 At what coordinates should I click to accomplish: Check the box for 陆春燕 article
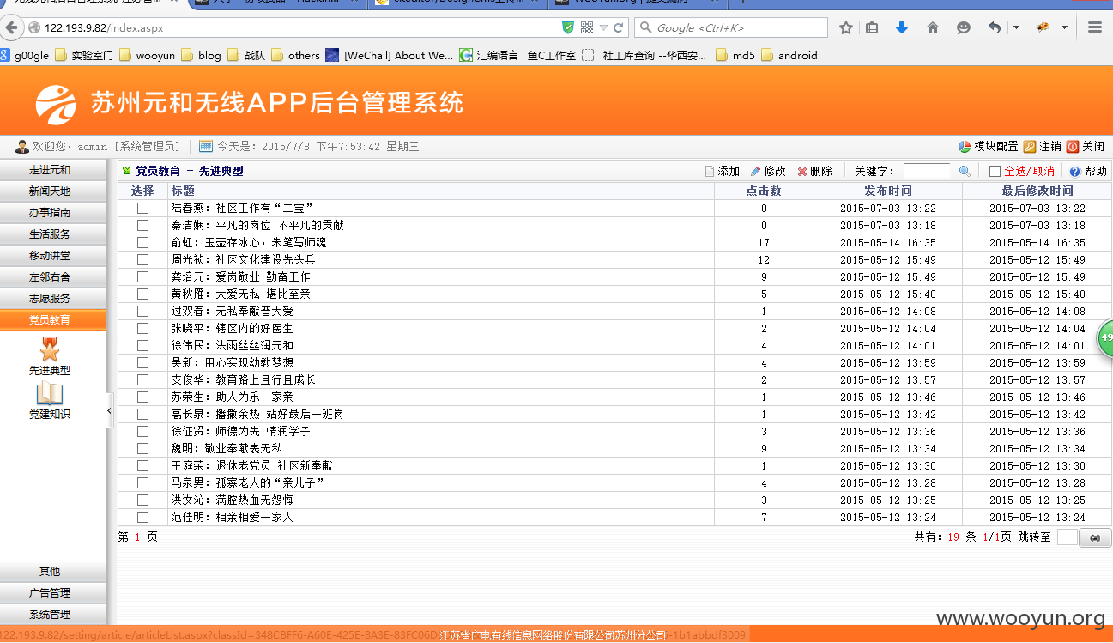pyautogui.click(x=143, y=208)
